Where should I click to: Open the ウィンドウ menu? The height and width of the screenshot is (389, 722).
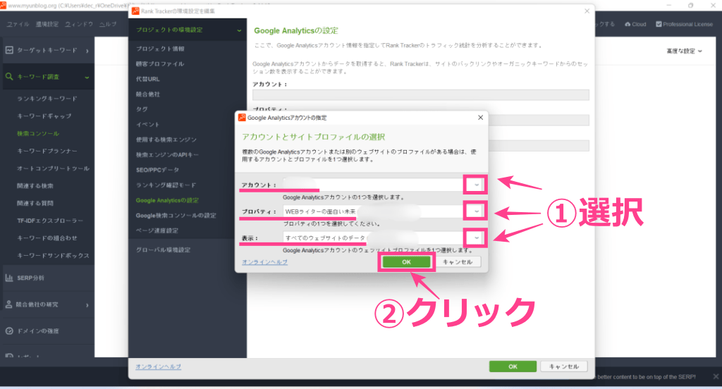(x=79, y=24)
